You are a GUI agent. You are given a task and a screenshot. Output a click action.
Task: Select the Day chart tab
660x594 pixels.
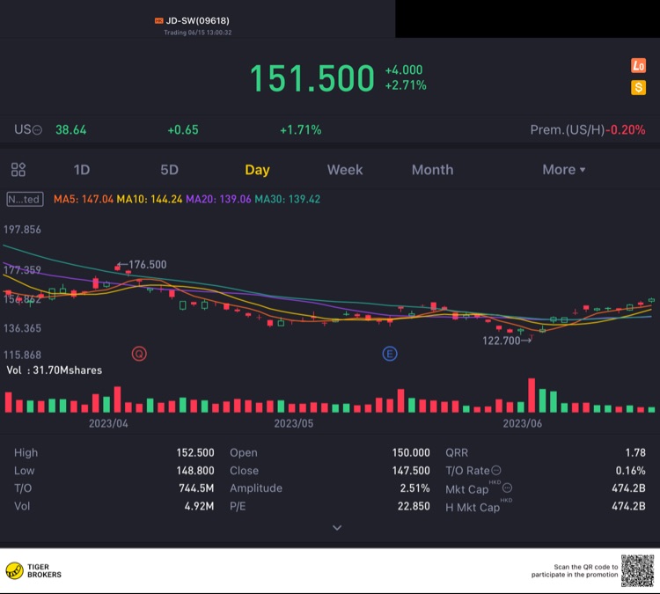pyautogui.click(x=257, y=170)
